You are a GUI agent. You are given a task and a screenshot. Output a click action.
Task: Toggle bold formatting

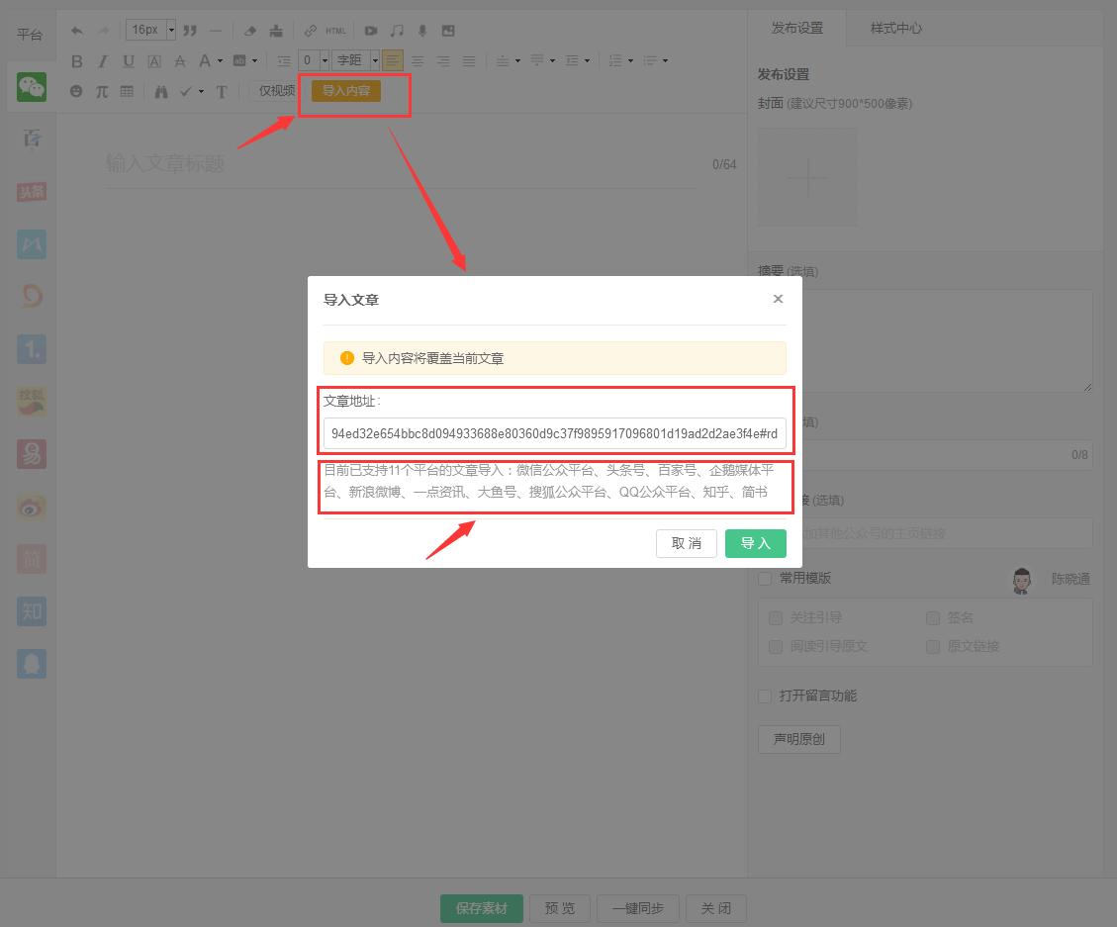[x=76, y=60]
